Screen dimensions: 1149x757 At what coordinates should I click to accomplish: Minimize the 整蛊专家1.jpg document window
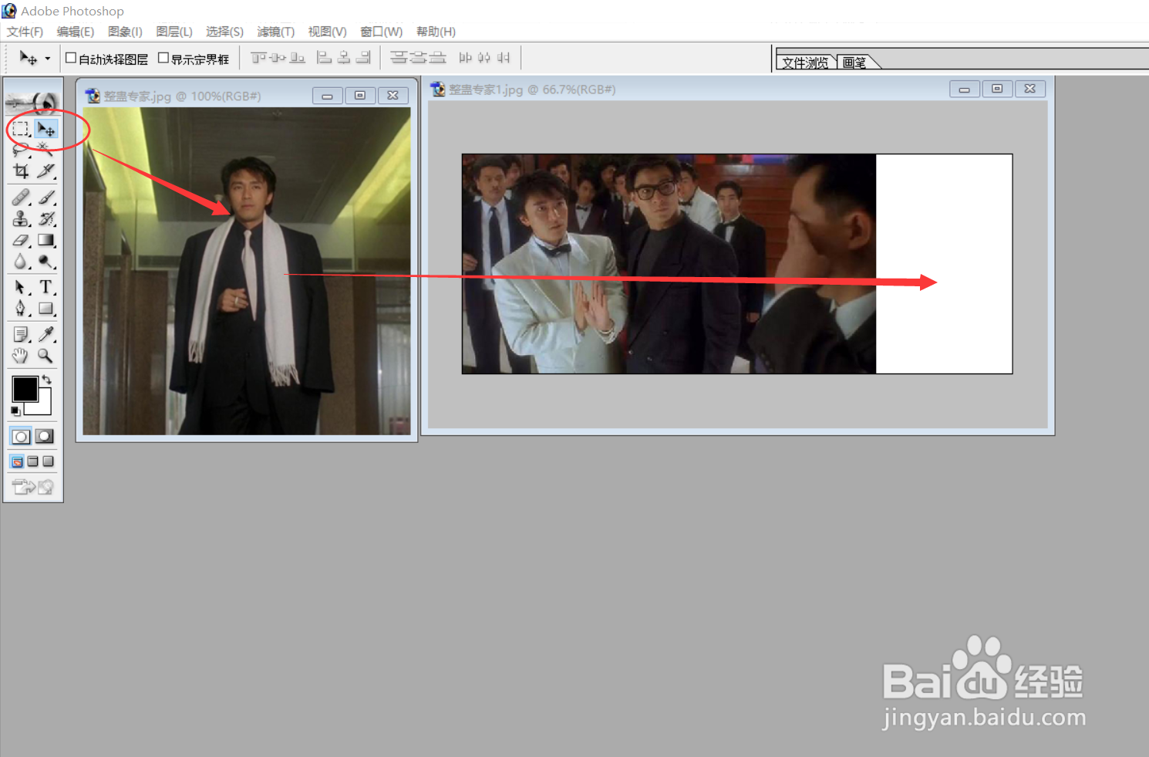(964, 90)
